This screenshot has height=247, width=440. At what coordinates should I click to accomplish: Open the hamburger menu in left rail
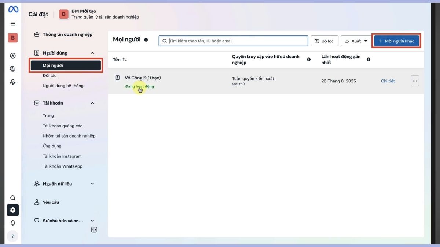13,23
